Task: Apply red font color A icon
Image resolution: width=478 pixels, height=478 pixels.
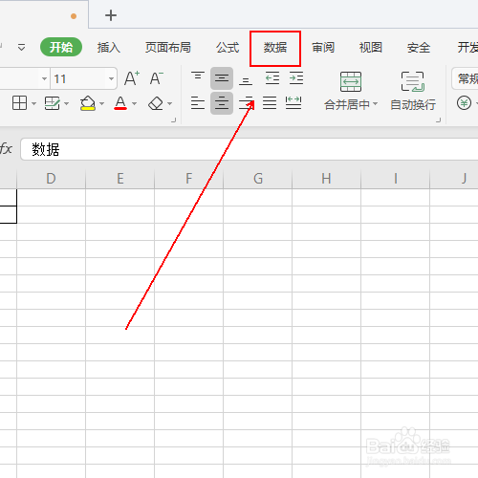Action: [x=120, y=103]
